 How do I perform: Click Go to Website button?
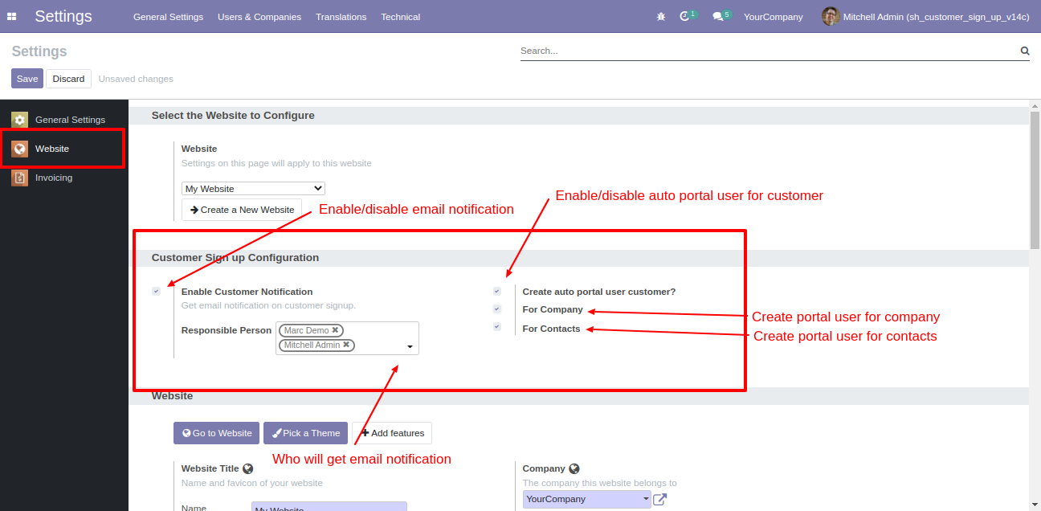point(216,433)
